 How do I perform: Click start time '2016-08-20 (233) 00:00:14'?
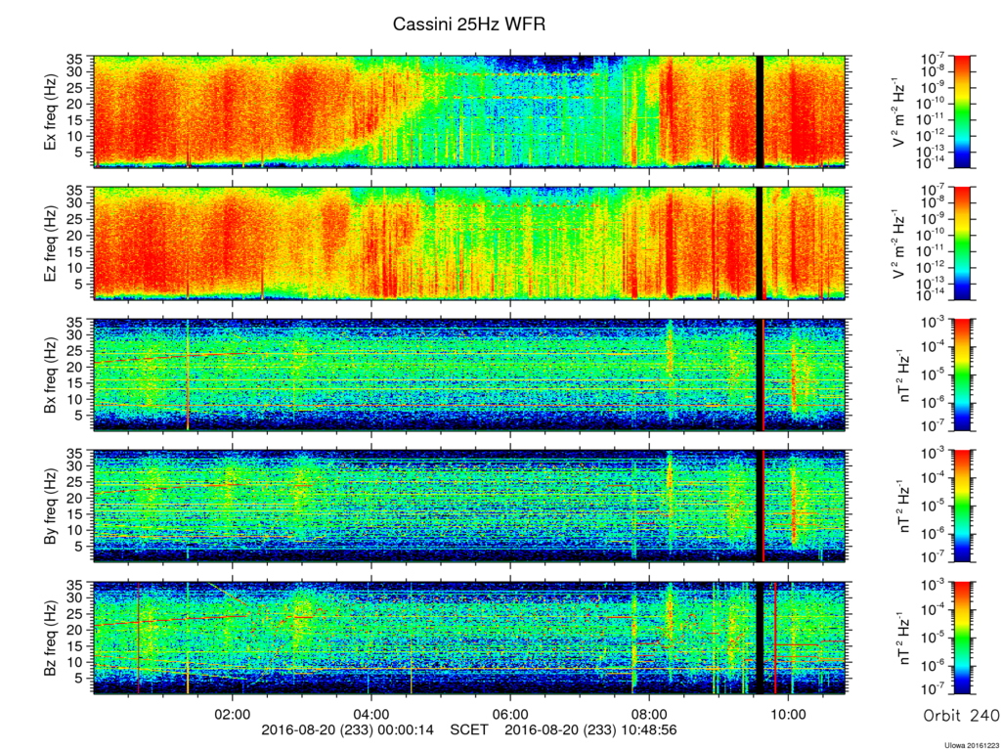tap(347, 729)
